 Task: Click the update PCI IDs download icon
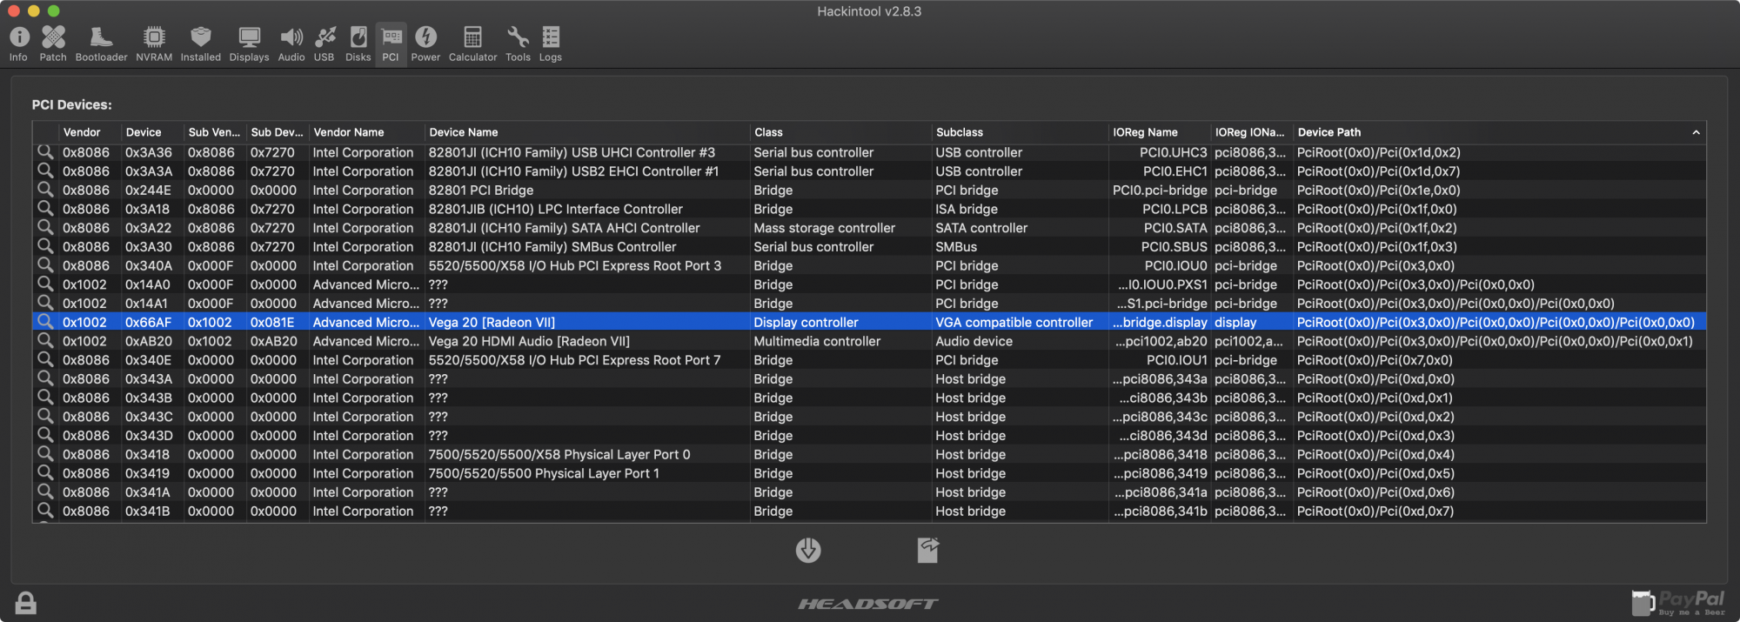pos(808,550)
